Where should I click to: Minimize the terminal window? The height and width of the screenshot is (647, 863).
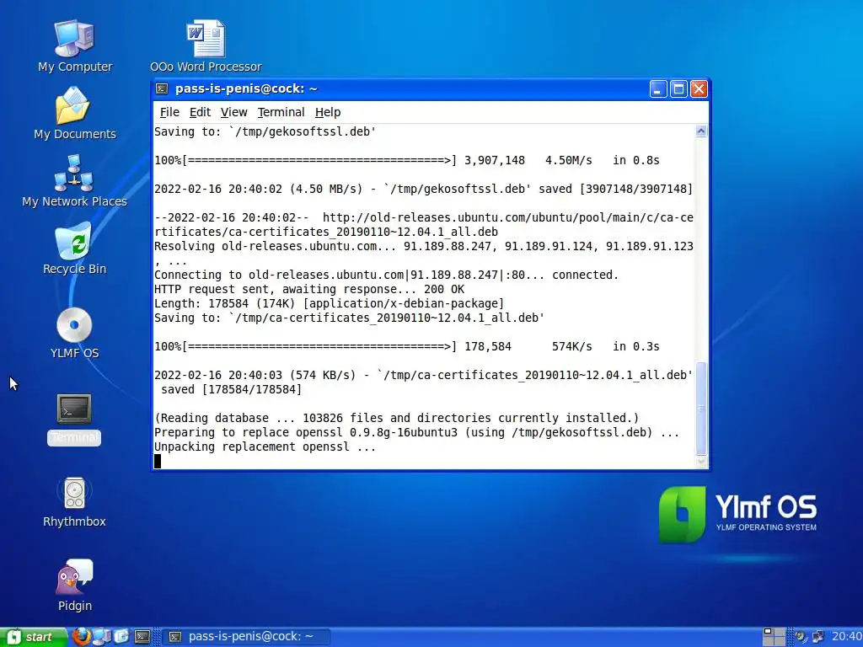point(658,88)
